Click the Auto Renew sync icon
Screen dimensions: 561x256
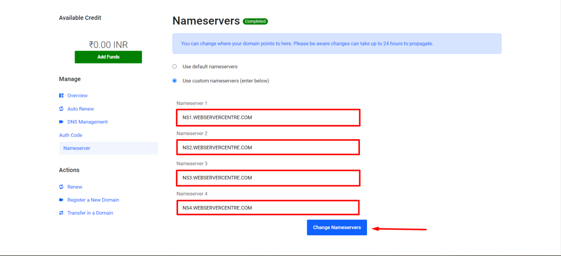pyautogui.click(x=61, y=109)
